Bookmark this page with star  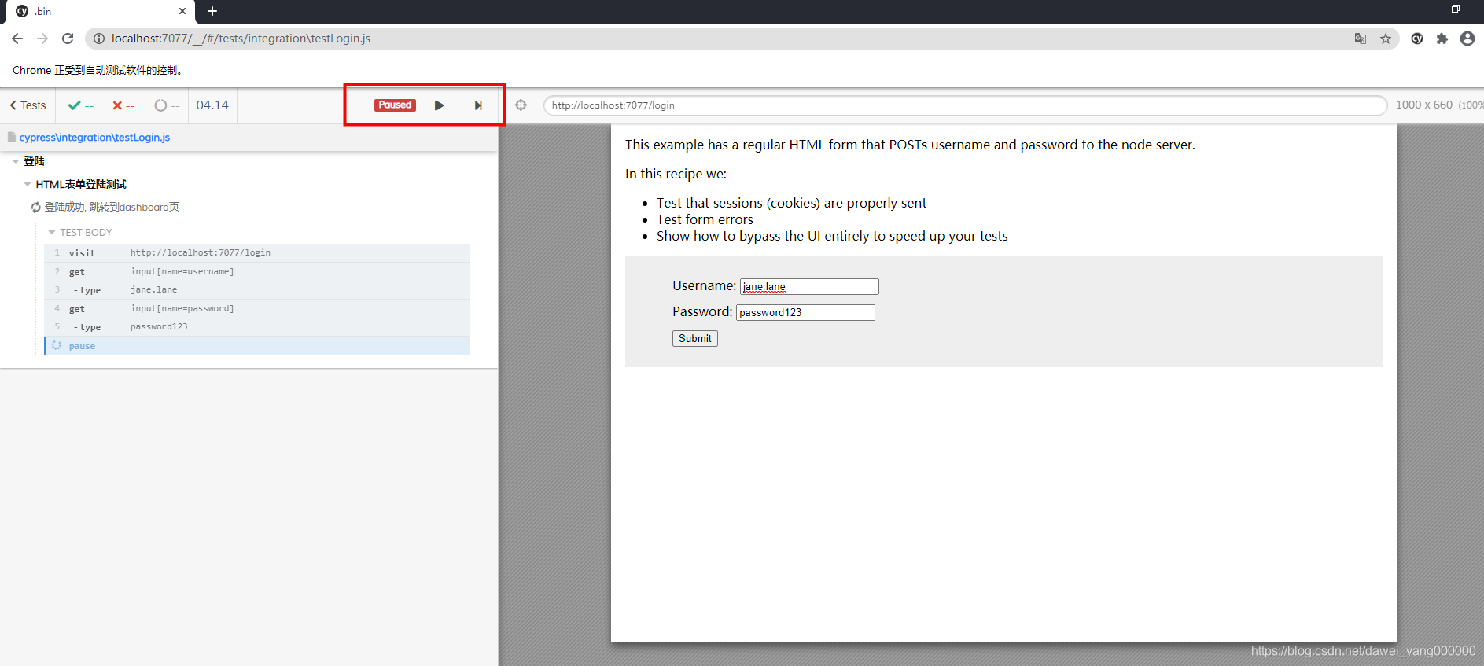tap(1386, 39)
